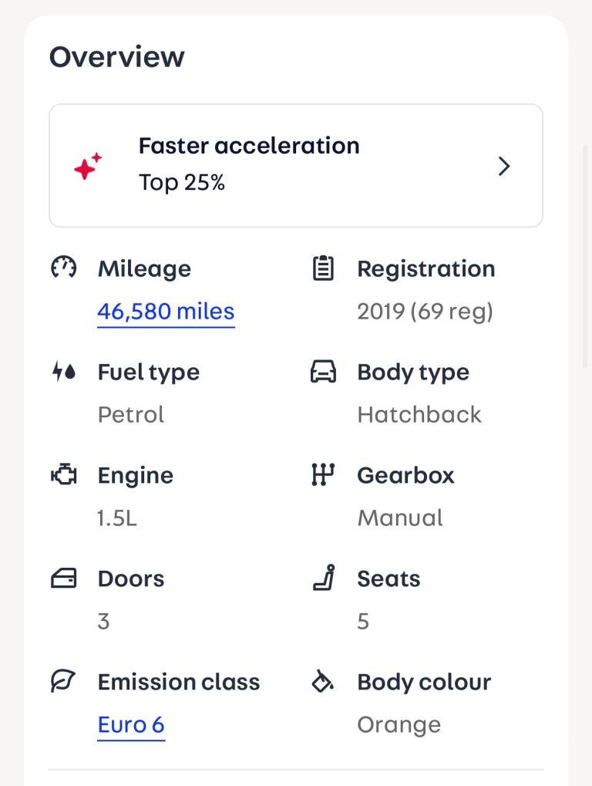Click the red sparkle stars icon
Screen dimensions: 592x786
click(88, 166)
